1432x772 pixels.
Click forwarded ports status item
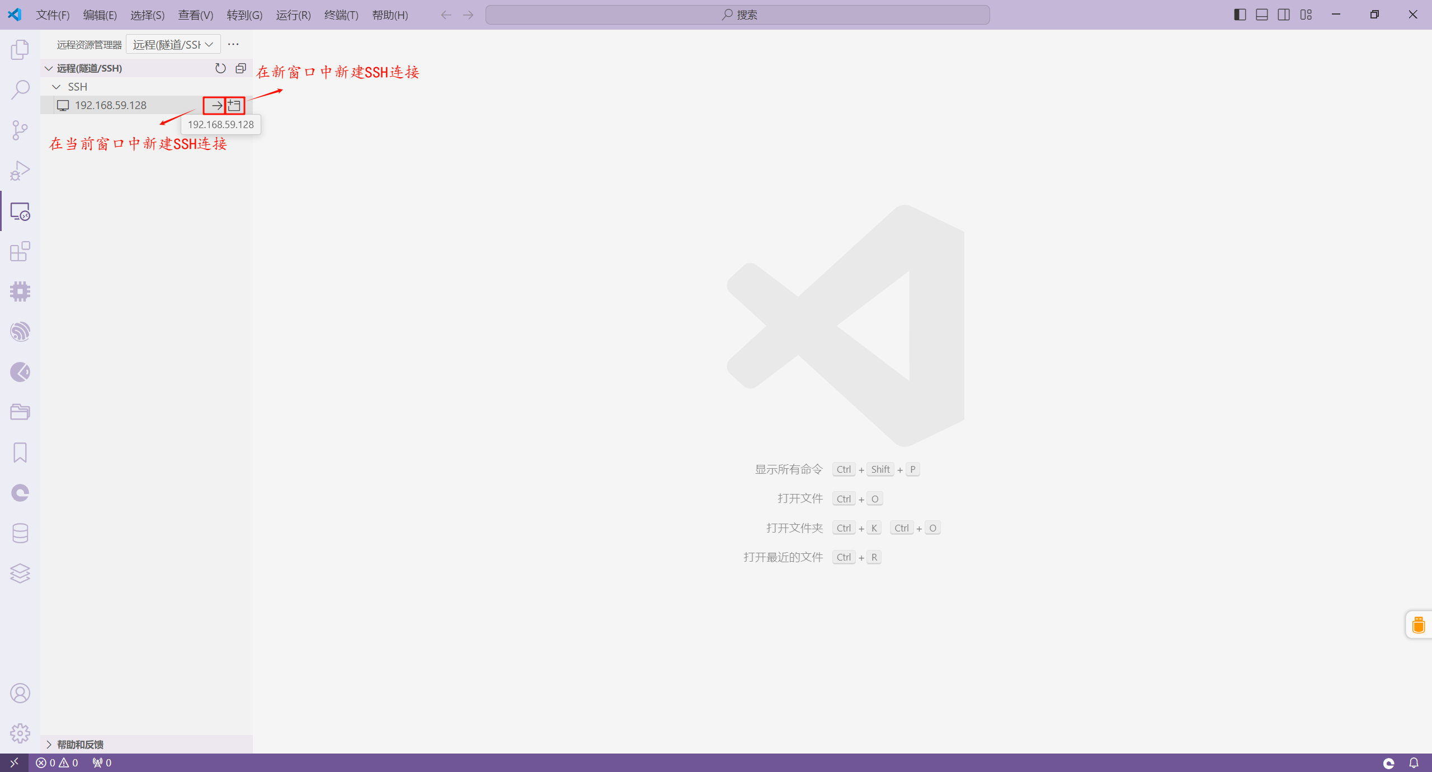[x=102, y=762]
